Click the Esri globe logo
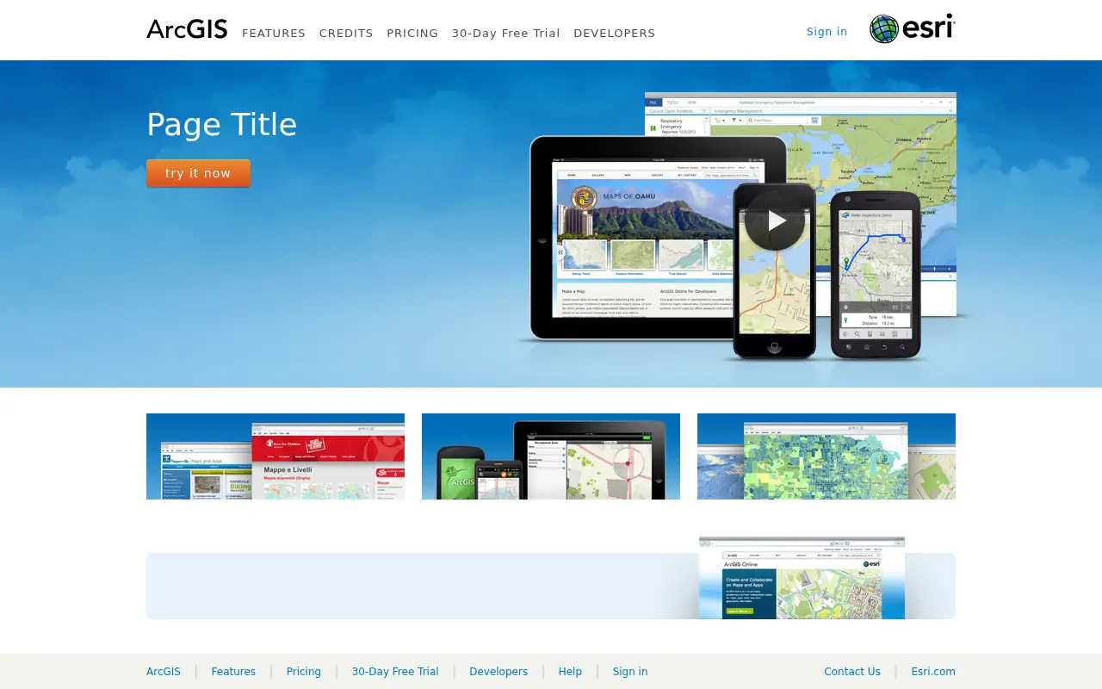The image size is (1102, 689). [x=913, y=28]
